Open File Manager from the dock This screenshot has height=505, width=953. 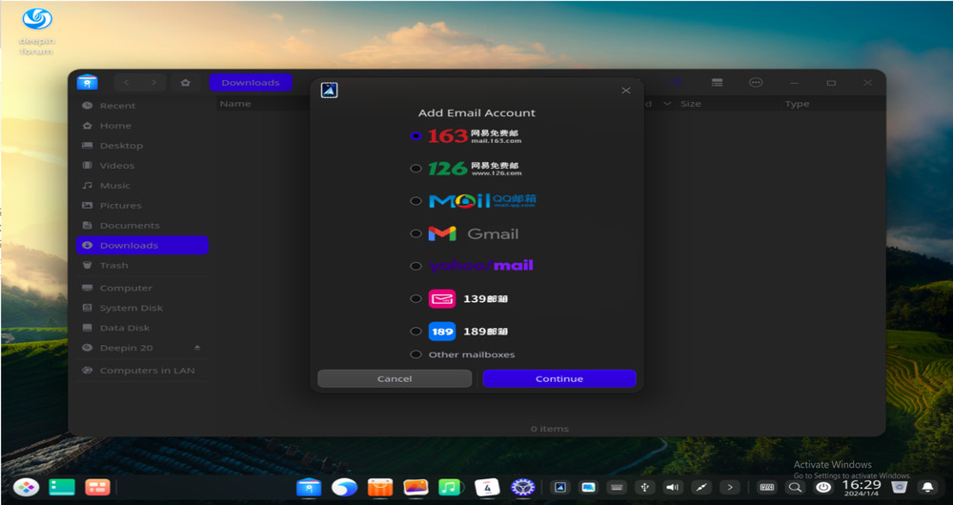[x=309, y=487]
